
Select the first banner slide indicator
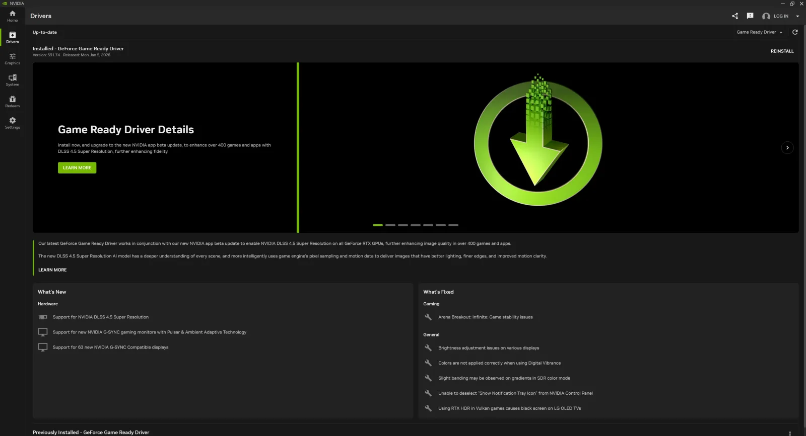[x=378, y=225]
